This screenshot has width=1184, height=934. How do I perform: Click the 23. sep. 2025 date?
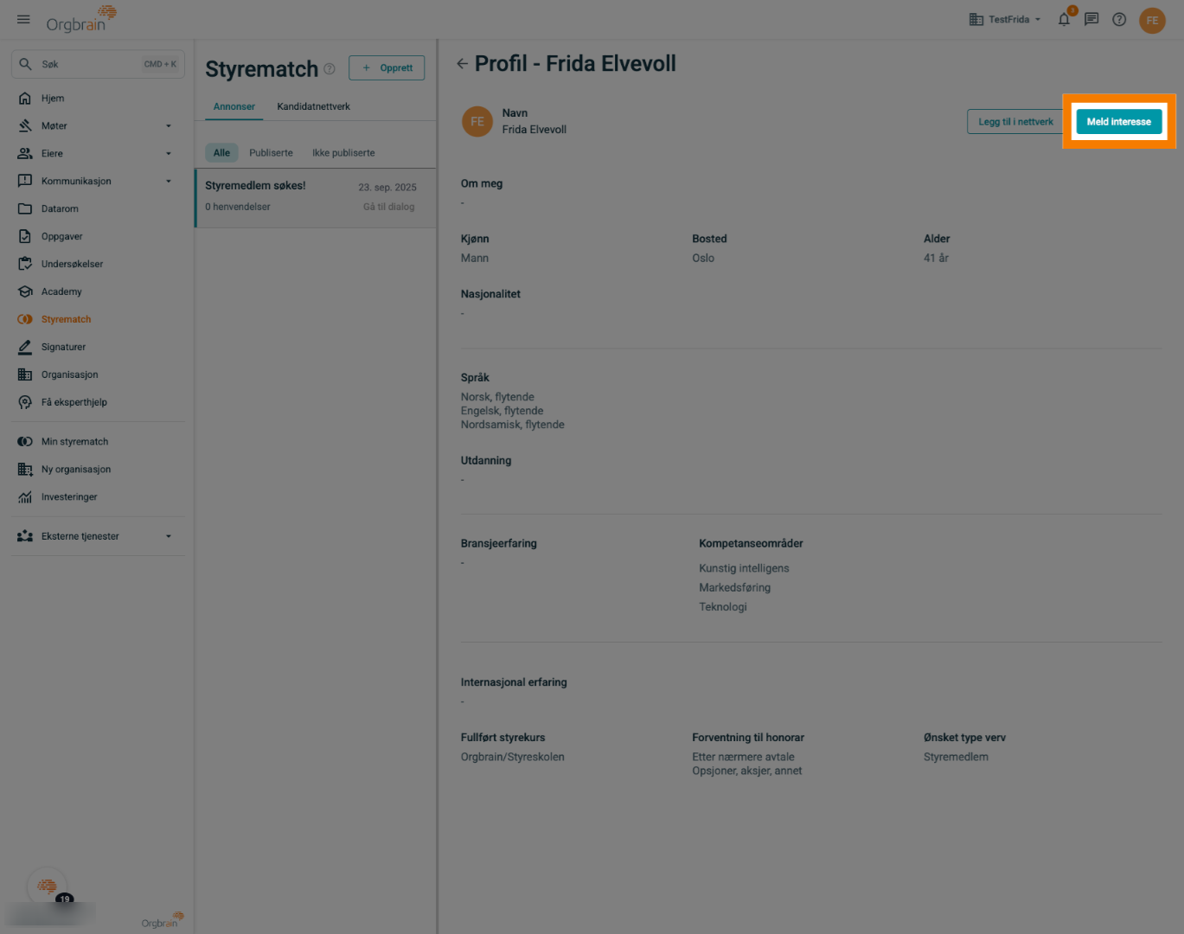(x=387, y=188)
